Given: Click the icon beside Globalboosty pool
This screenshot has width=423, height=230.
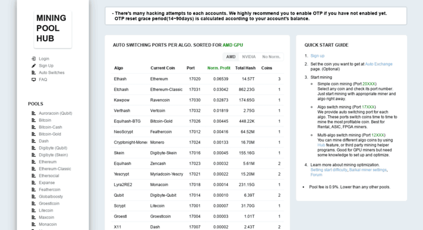Looking at the screenshot, I should tap(33, 197).
